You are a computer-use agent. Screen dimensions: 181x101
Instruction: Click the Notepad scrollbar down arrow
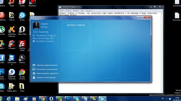click(161, 92)
